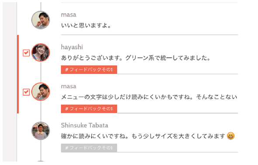The height and width of the screenshot is (165, 258).
Task: Click the red selection bar left of the checked comments
Action: point(18,74)
